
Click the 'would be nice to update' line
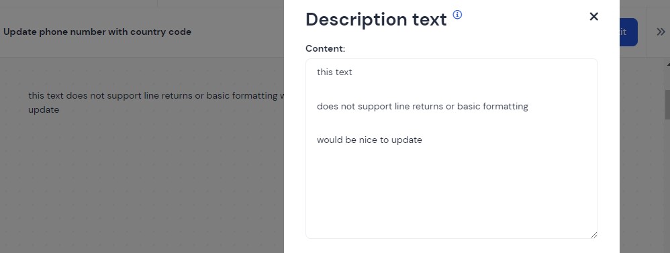(370, 140)
